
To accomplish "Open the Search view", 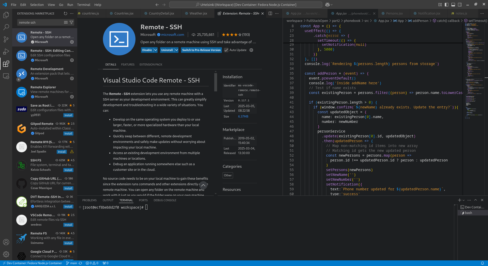I will [x=6, y=27].
